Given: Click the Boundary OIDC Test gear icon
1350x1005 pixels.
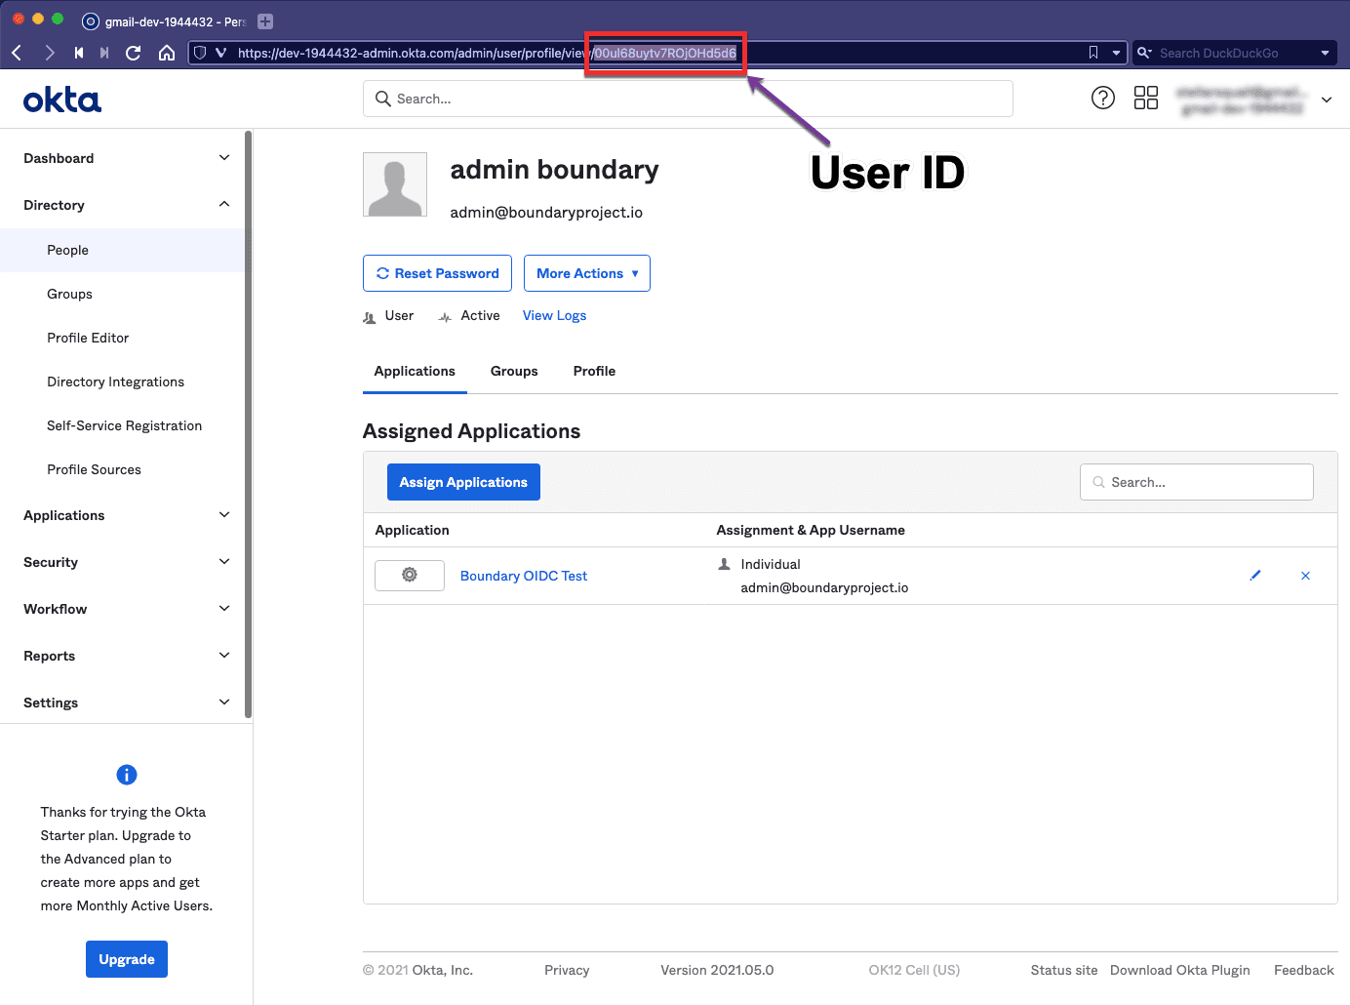Looking at the screenshot, I should [x=410, y=576].
